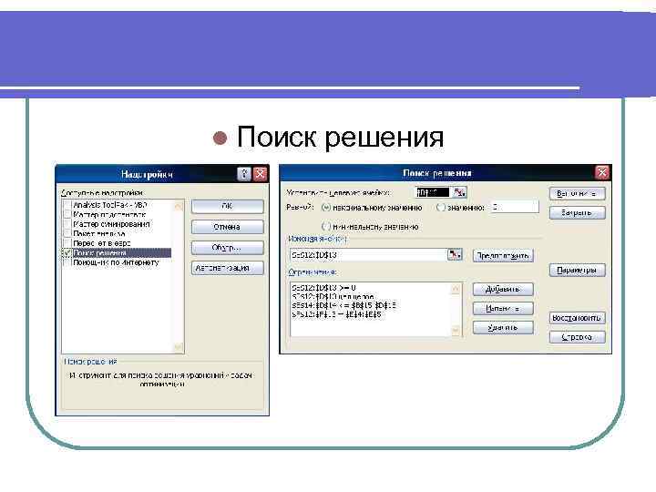This screenshot has height=492, width=656.
Task: Check the Мастер суммирования add-in
Action: point(67,224)
